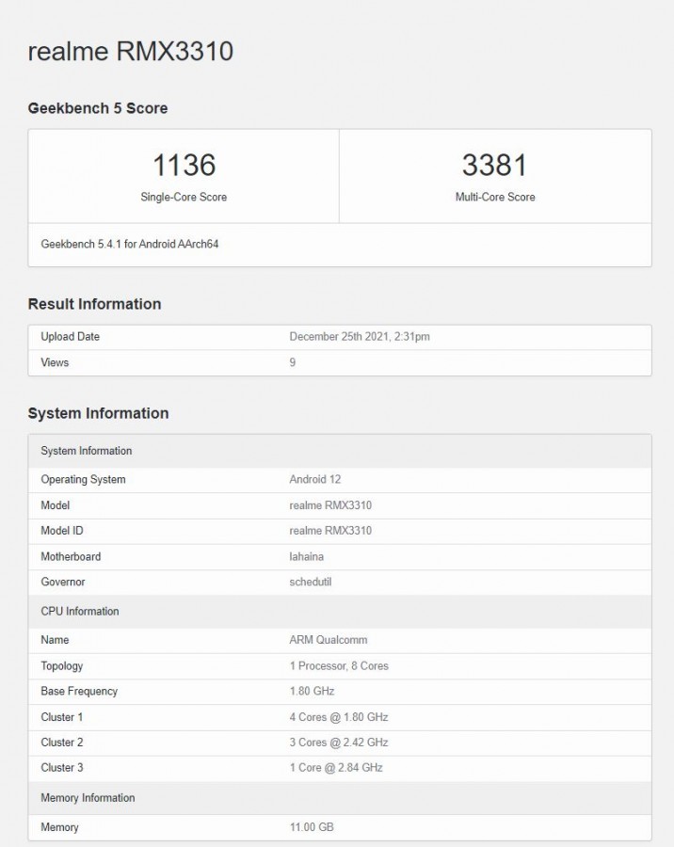Select the Result Information heading
The height and width of the screenshot is (847, 674).
(94, 304)
